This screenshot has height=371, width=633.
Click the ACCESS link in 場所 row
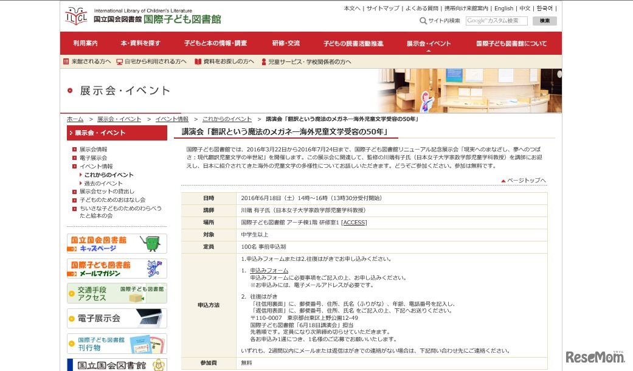[x=355, y=223]
